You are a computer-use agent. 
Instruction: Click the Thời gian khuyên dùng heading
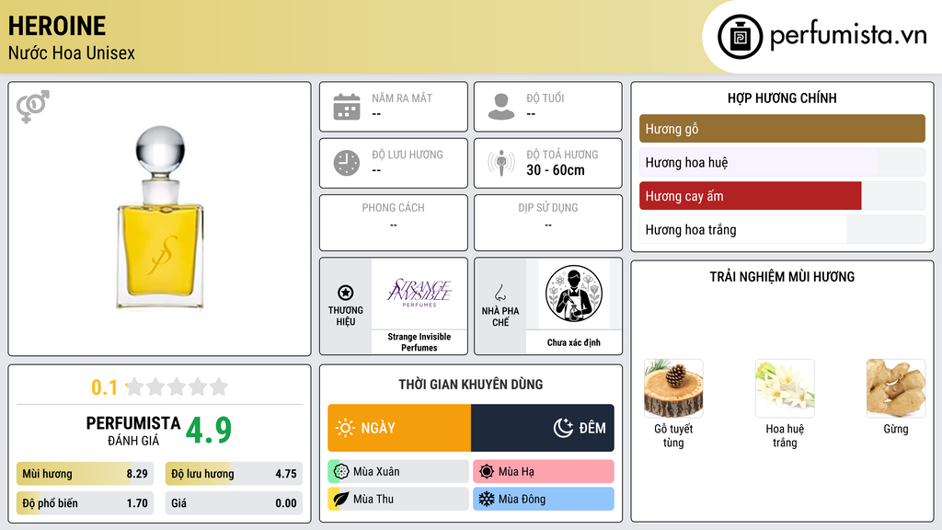(470, 385)
